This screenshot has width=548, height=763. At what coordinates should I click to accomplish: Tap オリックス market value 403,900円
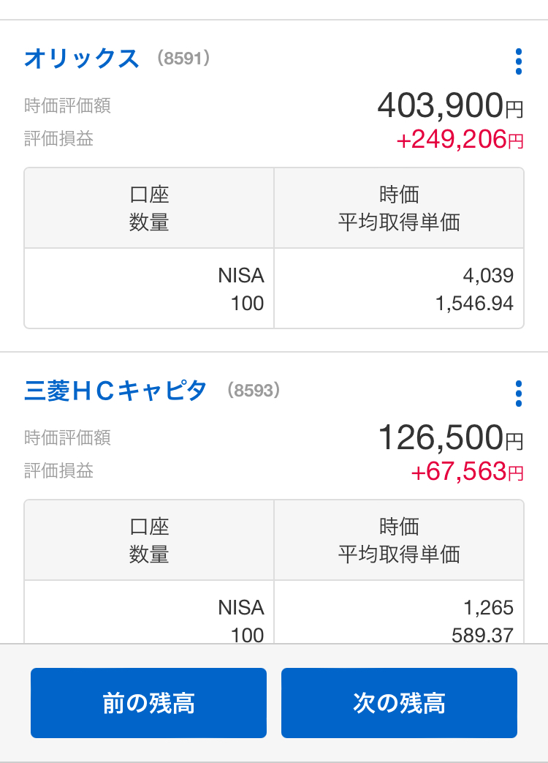(450, 107)
